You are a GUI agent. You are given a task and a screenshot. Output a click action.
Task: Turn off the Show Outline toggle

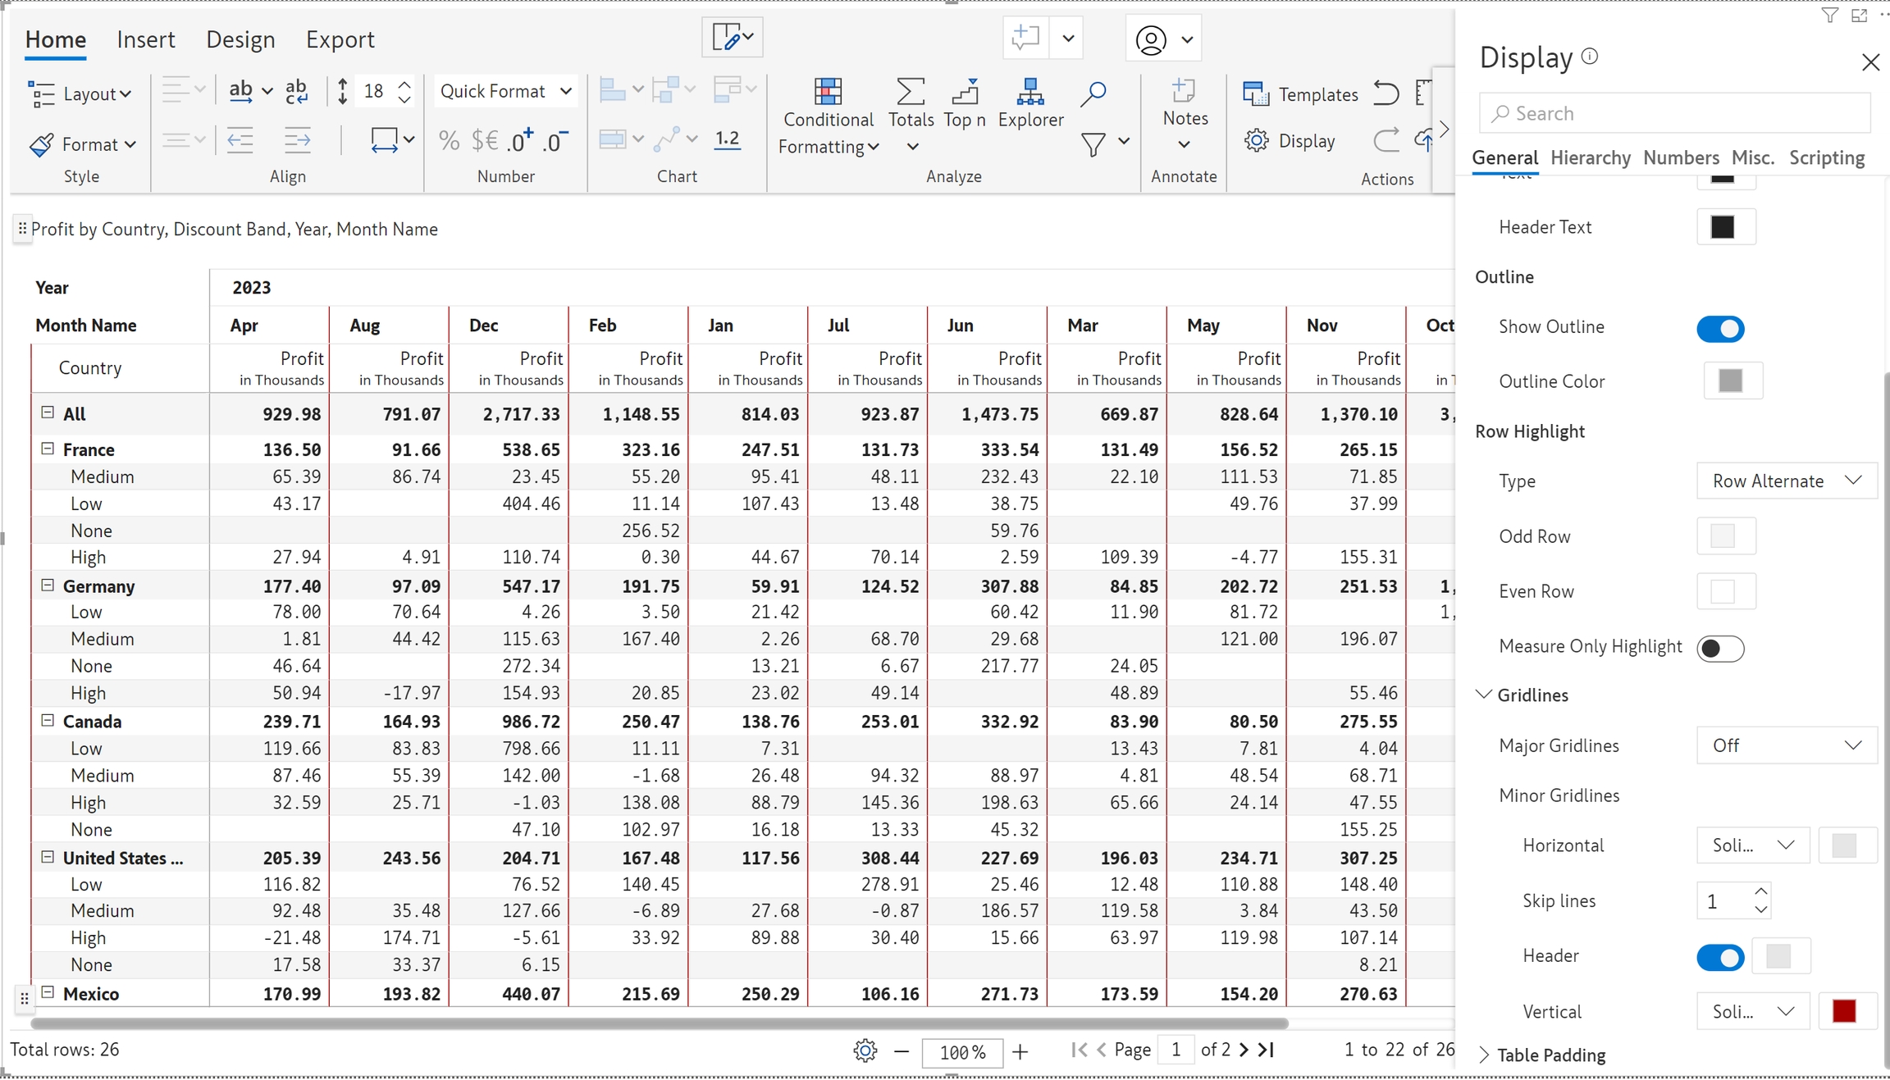pos(1719,328)
